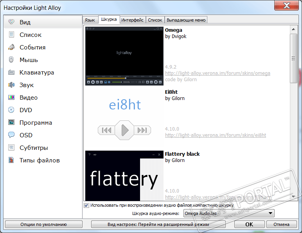The height and width of the screenshot is (233, 302).
Task: Click the Flattery black skin name
Action: click(182, 154)
